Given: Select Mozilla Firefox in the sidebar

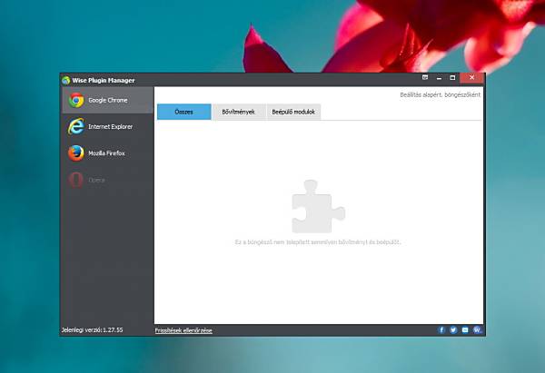Looking at the screenshot, I should pos(107,153).
